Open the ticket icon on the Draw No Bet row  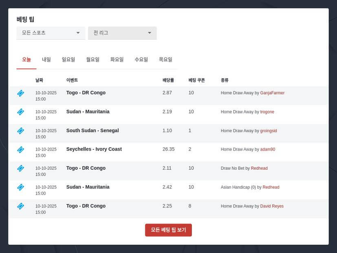tap(20, 169)
